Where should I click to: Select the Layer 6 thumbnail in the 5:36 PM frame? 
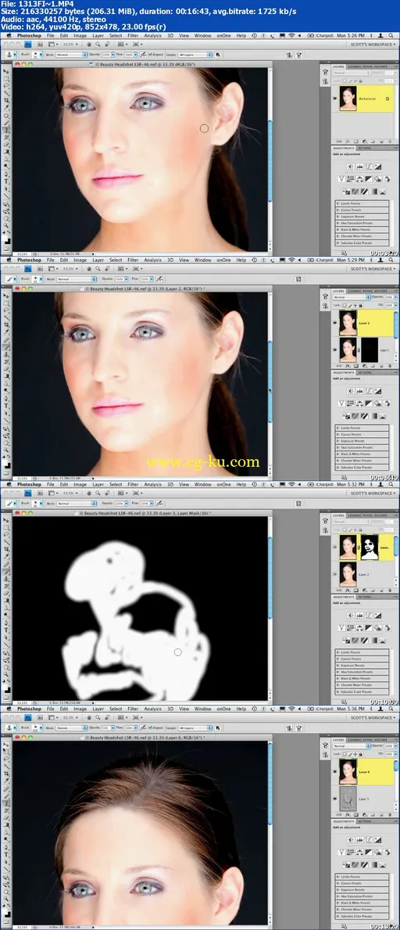[348, 772]
